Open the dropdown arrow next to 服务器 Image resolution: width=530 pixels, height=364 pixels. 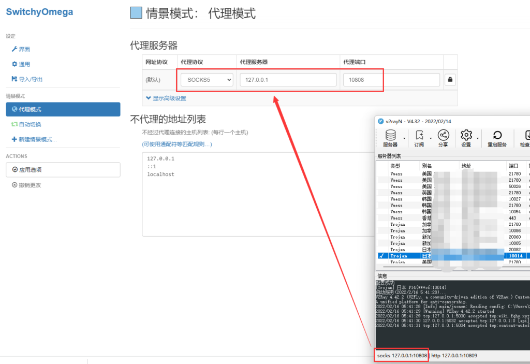[403, 138]
